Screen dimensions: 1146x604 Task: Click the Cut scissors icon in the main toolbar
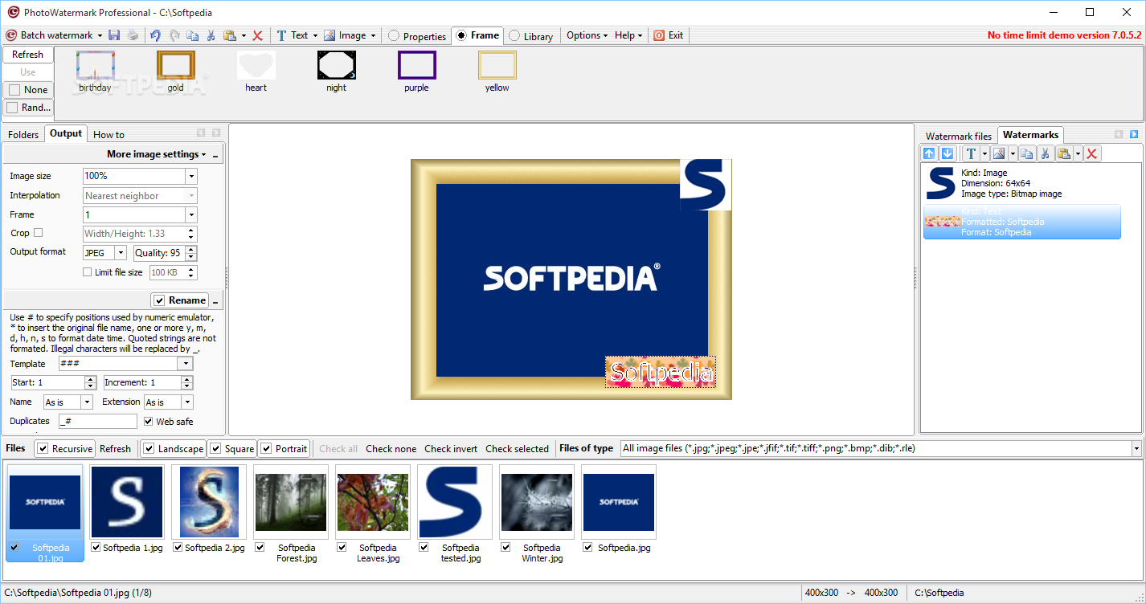click(211, 35)
